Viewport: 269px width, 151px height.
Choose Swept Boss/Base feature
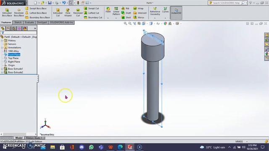pyautogui.click(x=36, y=8)
